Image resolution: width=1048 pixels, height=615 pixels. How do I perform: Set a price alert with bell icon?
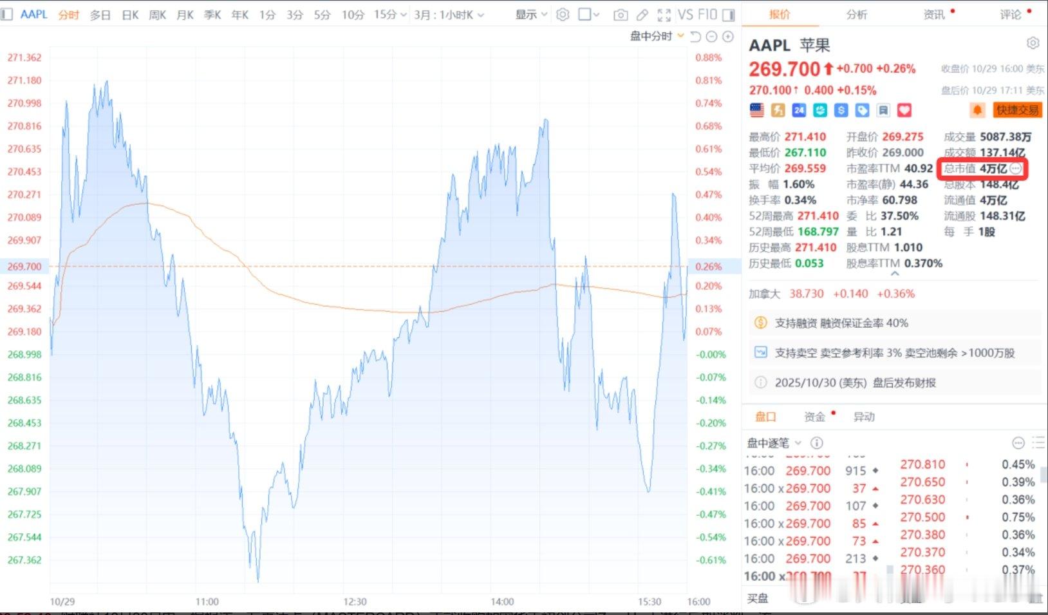[977, 110]
